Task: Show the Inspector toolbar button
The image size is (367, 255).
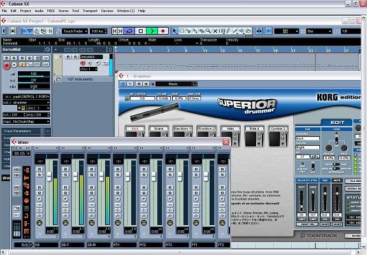Action: coord(23,31)
